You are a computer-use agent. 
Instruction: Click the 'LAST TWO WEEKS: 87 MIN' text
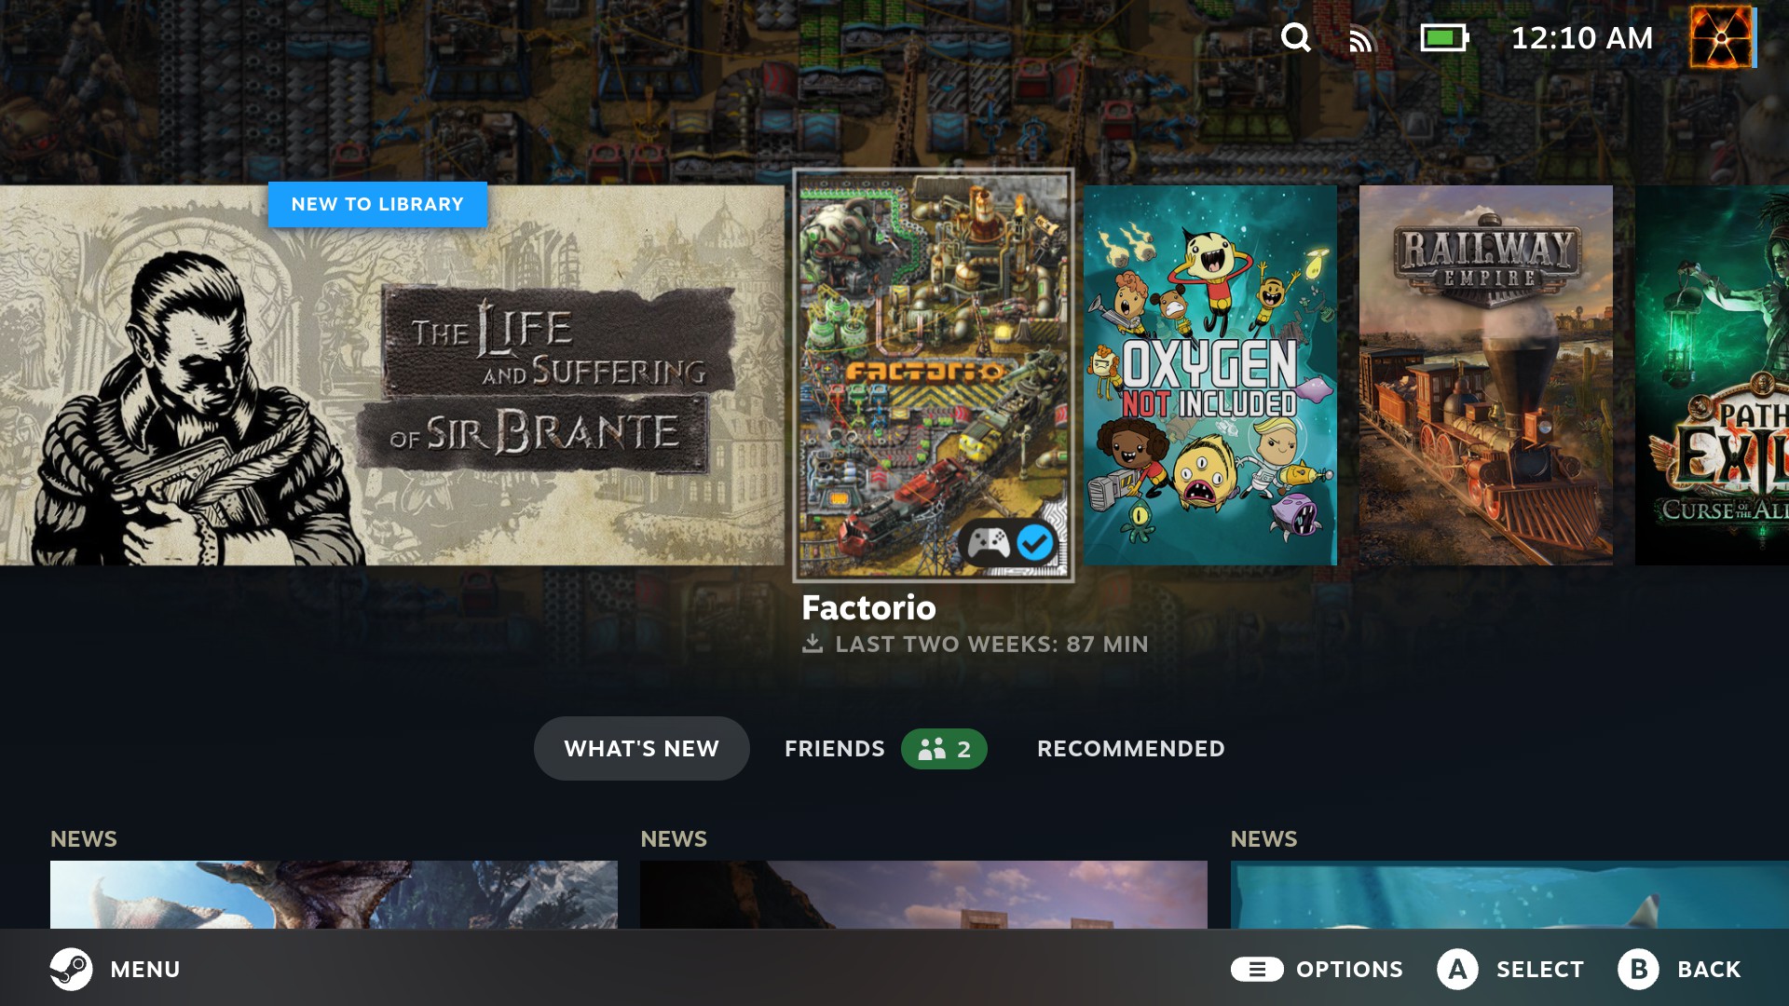pyautogui.click(x=991, y=644)
